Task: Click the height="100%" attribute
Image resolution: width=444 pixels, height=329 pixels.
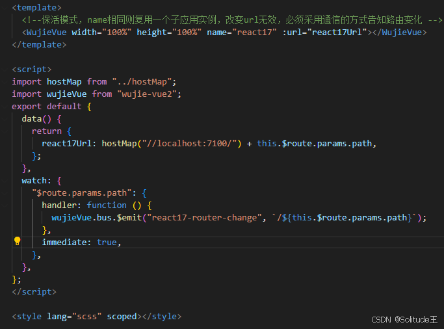Action: [169, 33]
